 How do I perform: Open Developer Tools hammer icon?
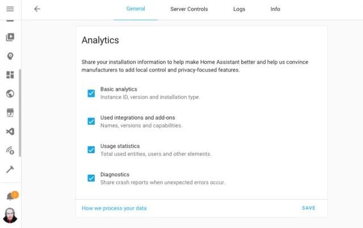click(x=10, y=169)
